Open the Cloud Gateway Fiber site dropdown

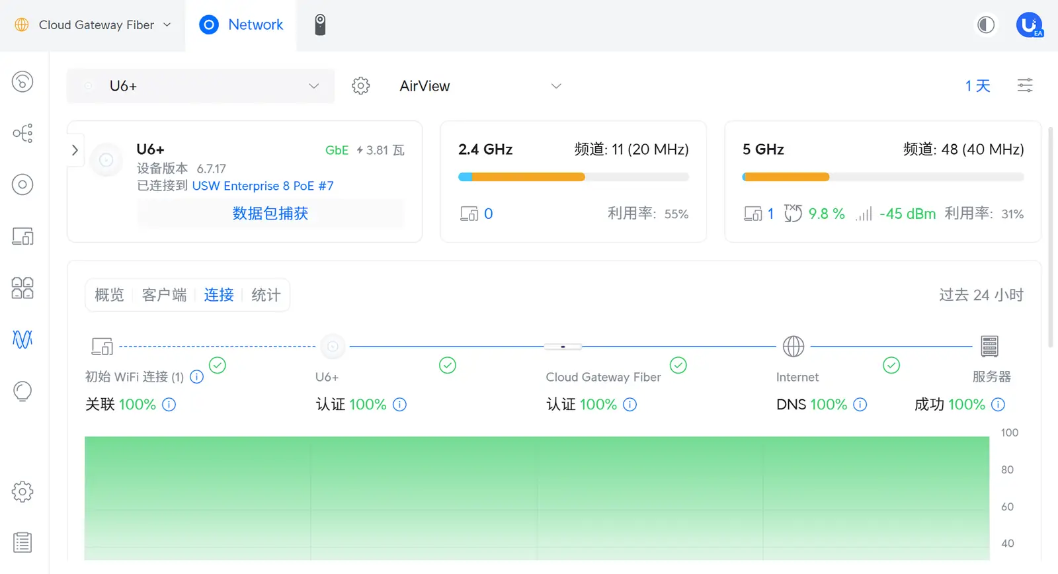coord(93,25)
